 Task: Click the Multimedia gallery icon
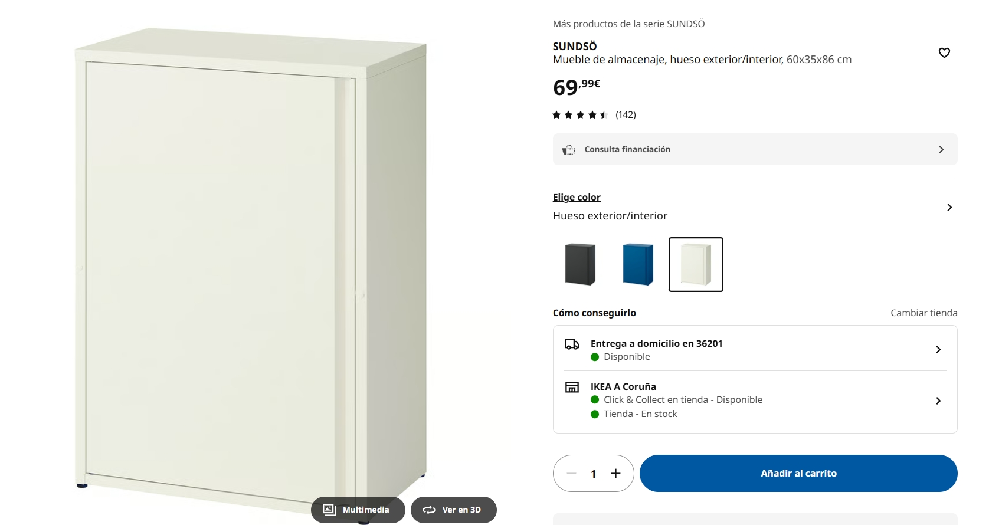tap(329, 510)
